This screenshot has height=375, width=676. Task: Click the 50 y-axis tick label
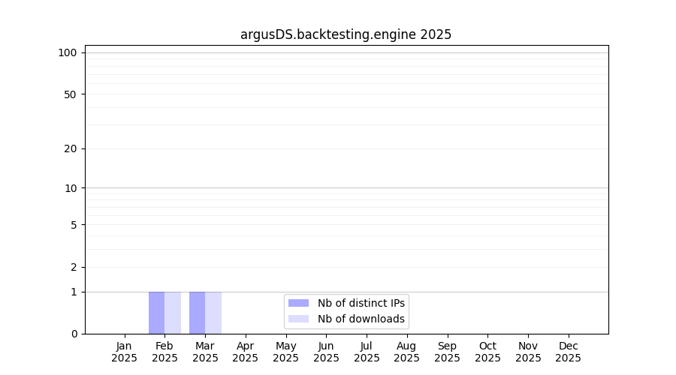tap(71, 94)
